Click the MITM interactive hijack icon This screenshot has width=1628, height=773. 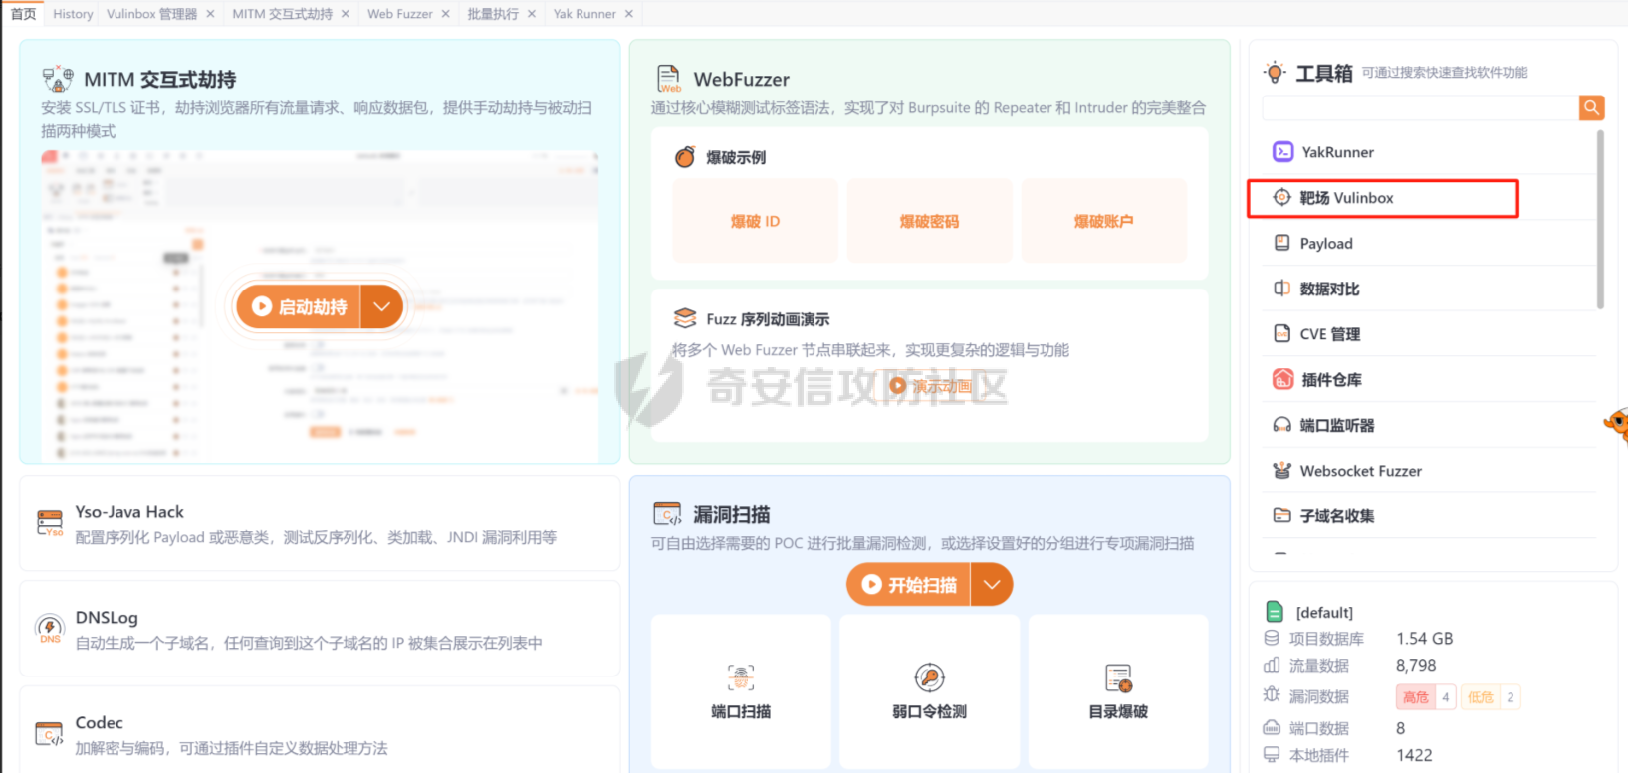(58, 79)
